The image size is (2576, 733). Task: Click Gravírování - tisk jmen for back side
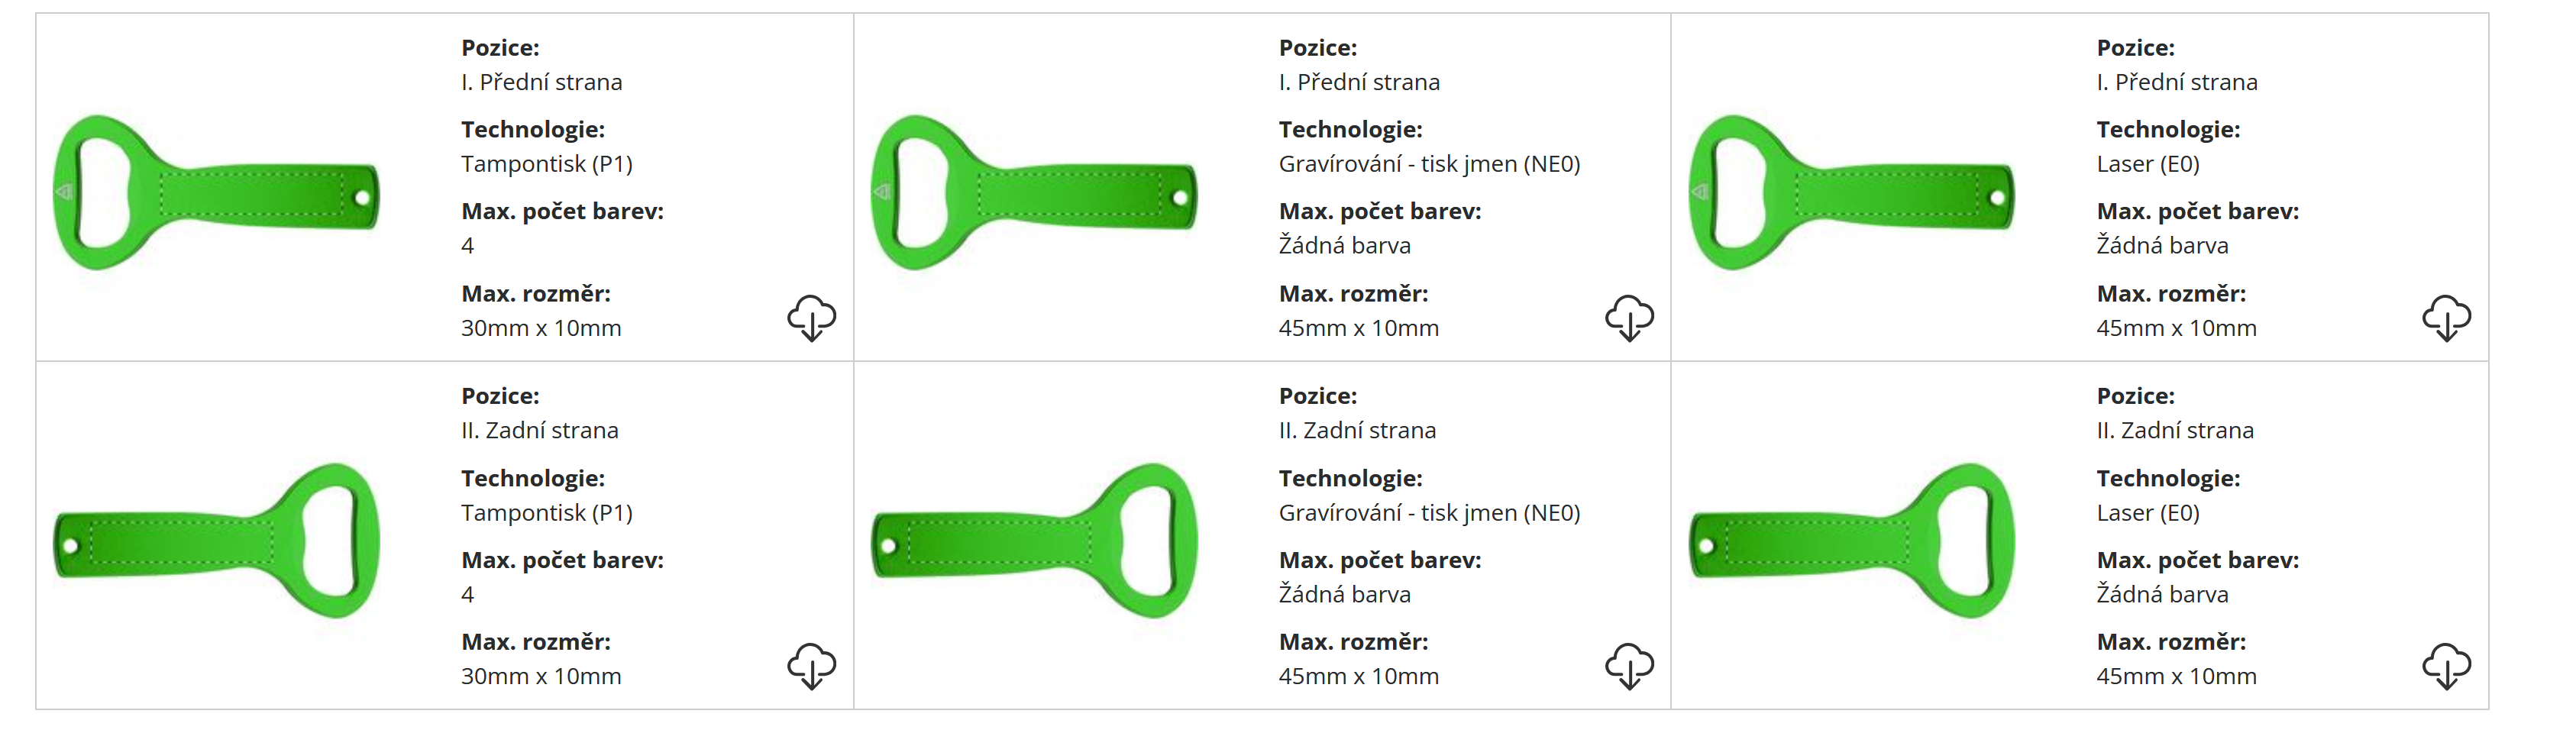(1429, 513)
